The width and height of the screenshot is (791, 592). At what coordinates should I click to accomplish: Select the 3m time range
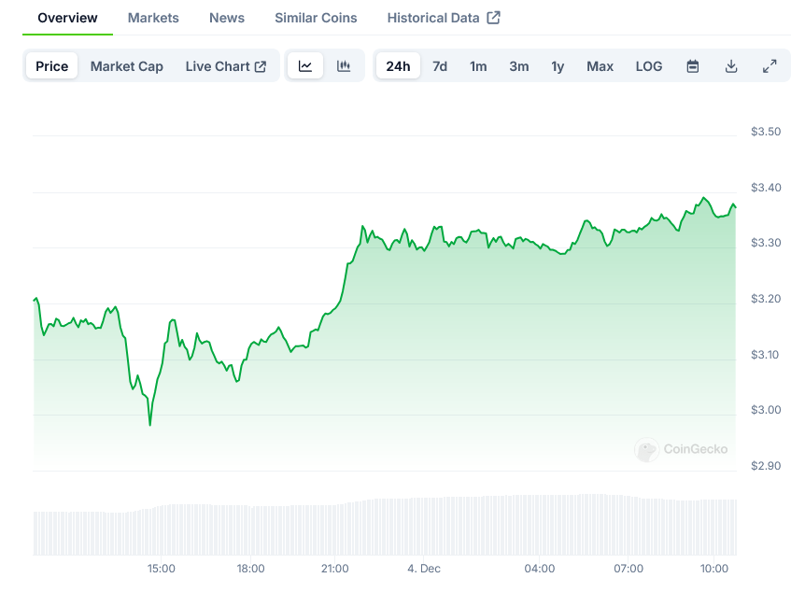(519, 66)
